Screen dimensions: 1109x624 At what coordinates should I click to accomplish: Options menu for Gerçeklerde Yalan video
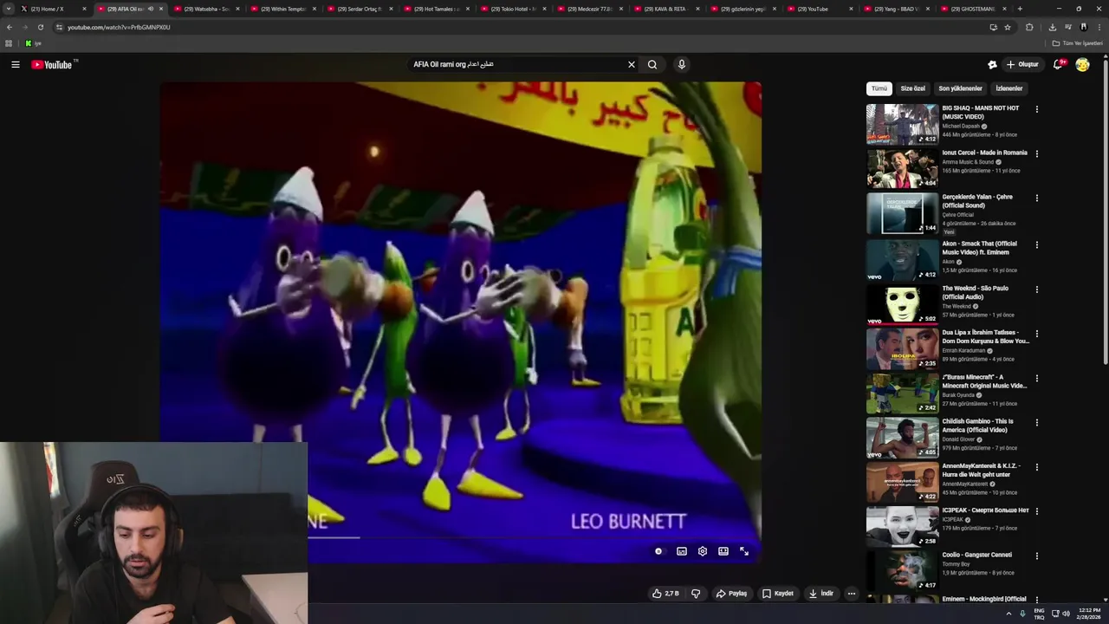coord(1036,198)
